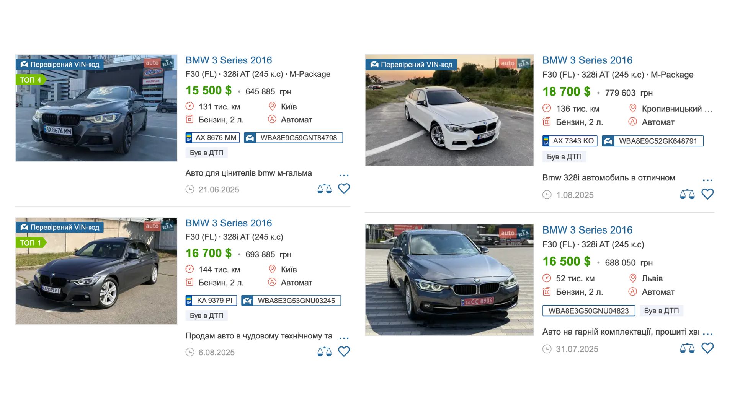Click license plate badge KA 9379 PI
This screenshot has width=735, height=413.
point(211,301)
